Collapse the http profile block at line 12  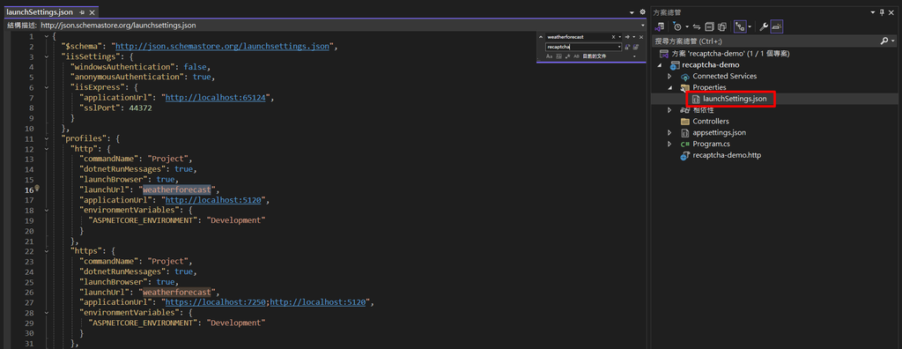point(47,149)
